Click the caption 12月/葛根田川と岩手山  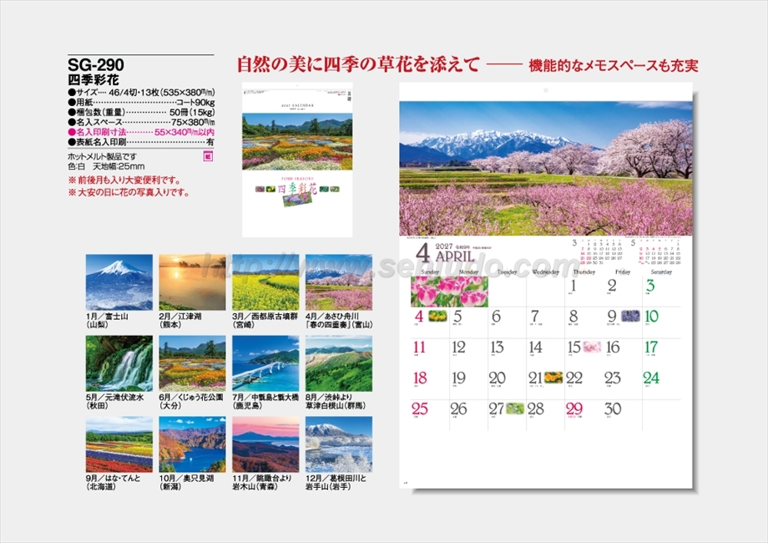(336, 482)
